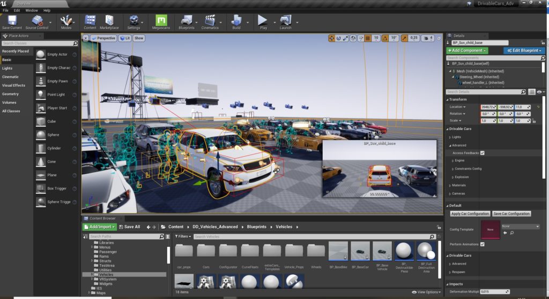Open the Perspective viewport dropdown

pos(103,38)
